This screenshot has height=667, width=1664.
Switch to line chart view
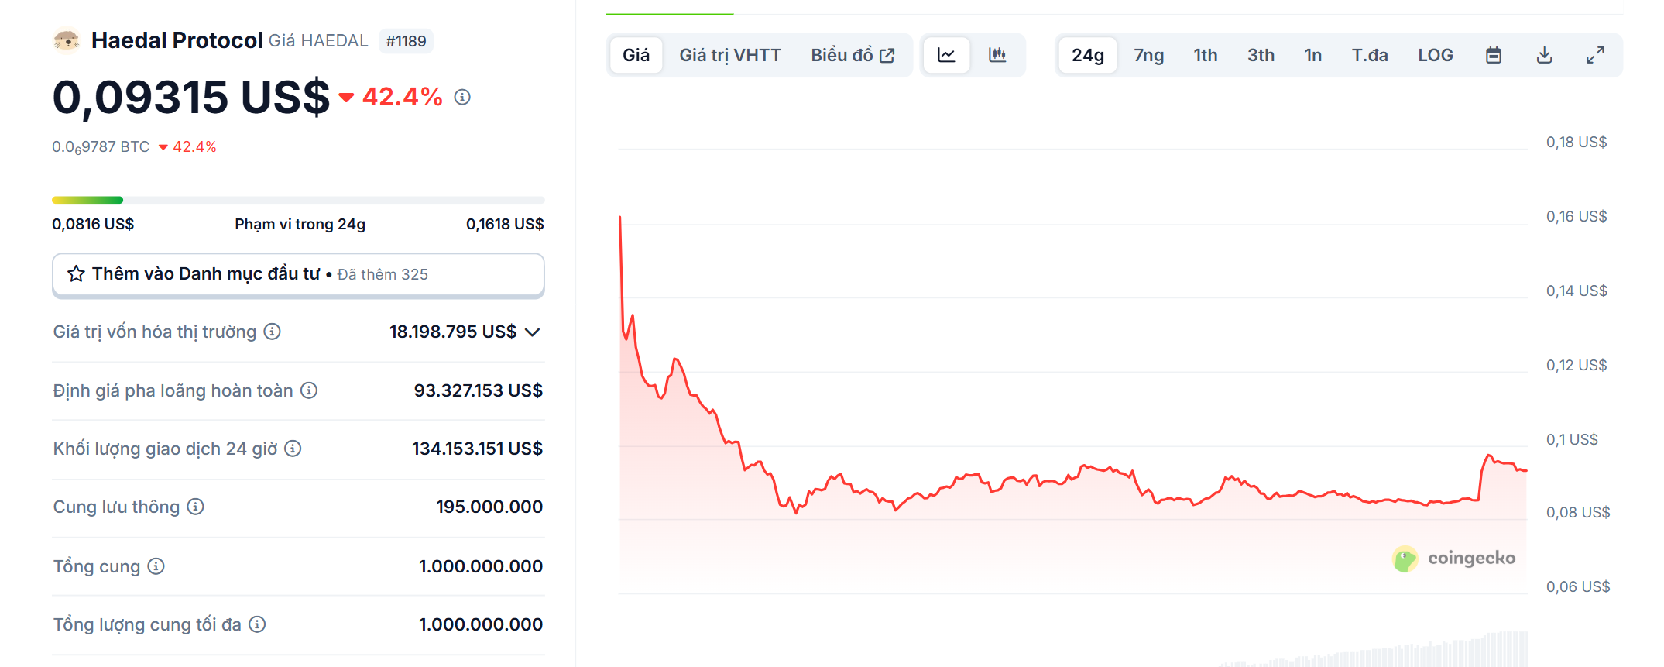pyautogui.click(x=946, y=55)
